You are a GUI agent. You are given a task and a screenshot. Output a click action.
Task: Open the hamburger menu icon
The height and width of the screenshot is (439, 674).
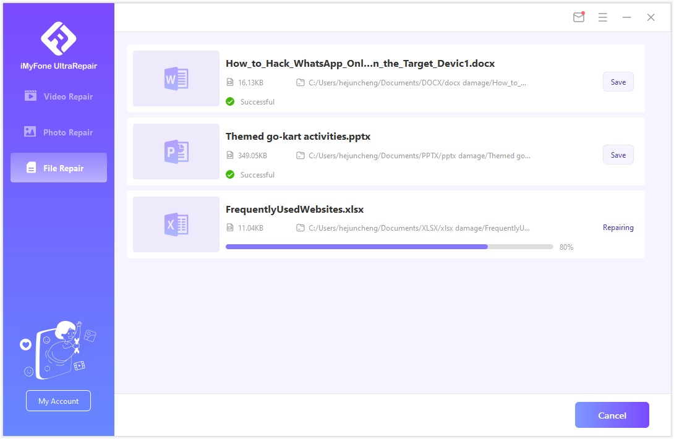(x=602, y=17)
